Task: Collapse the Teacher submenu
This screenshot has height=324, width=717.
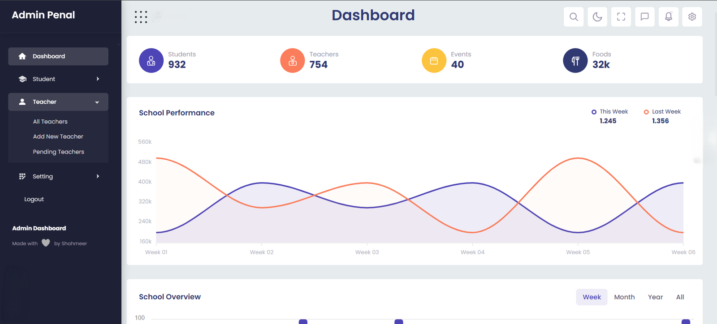Action: coord(58,102)
